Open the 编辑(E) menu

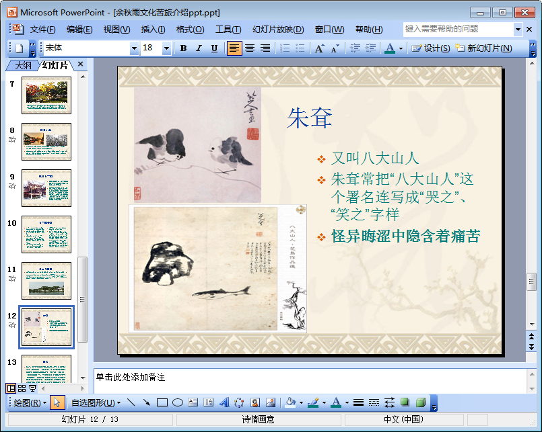[79, 30]
